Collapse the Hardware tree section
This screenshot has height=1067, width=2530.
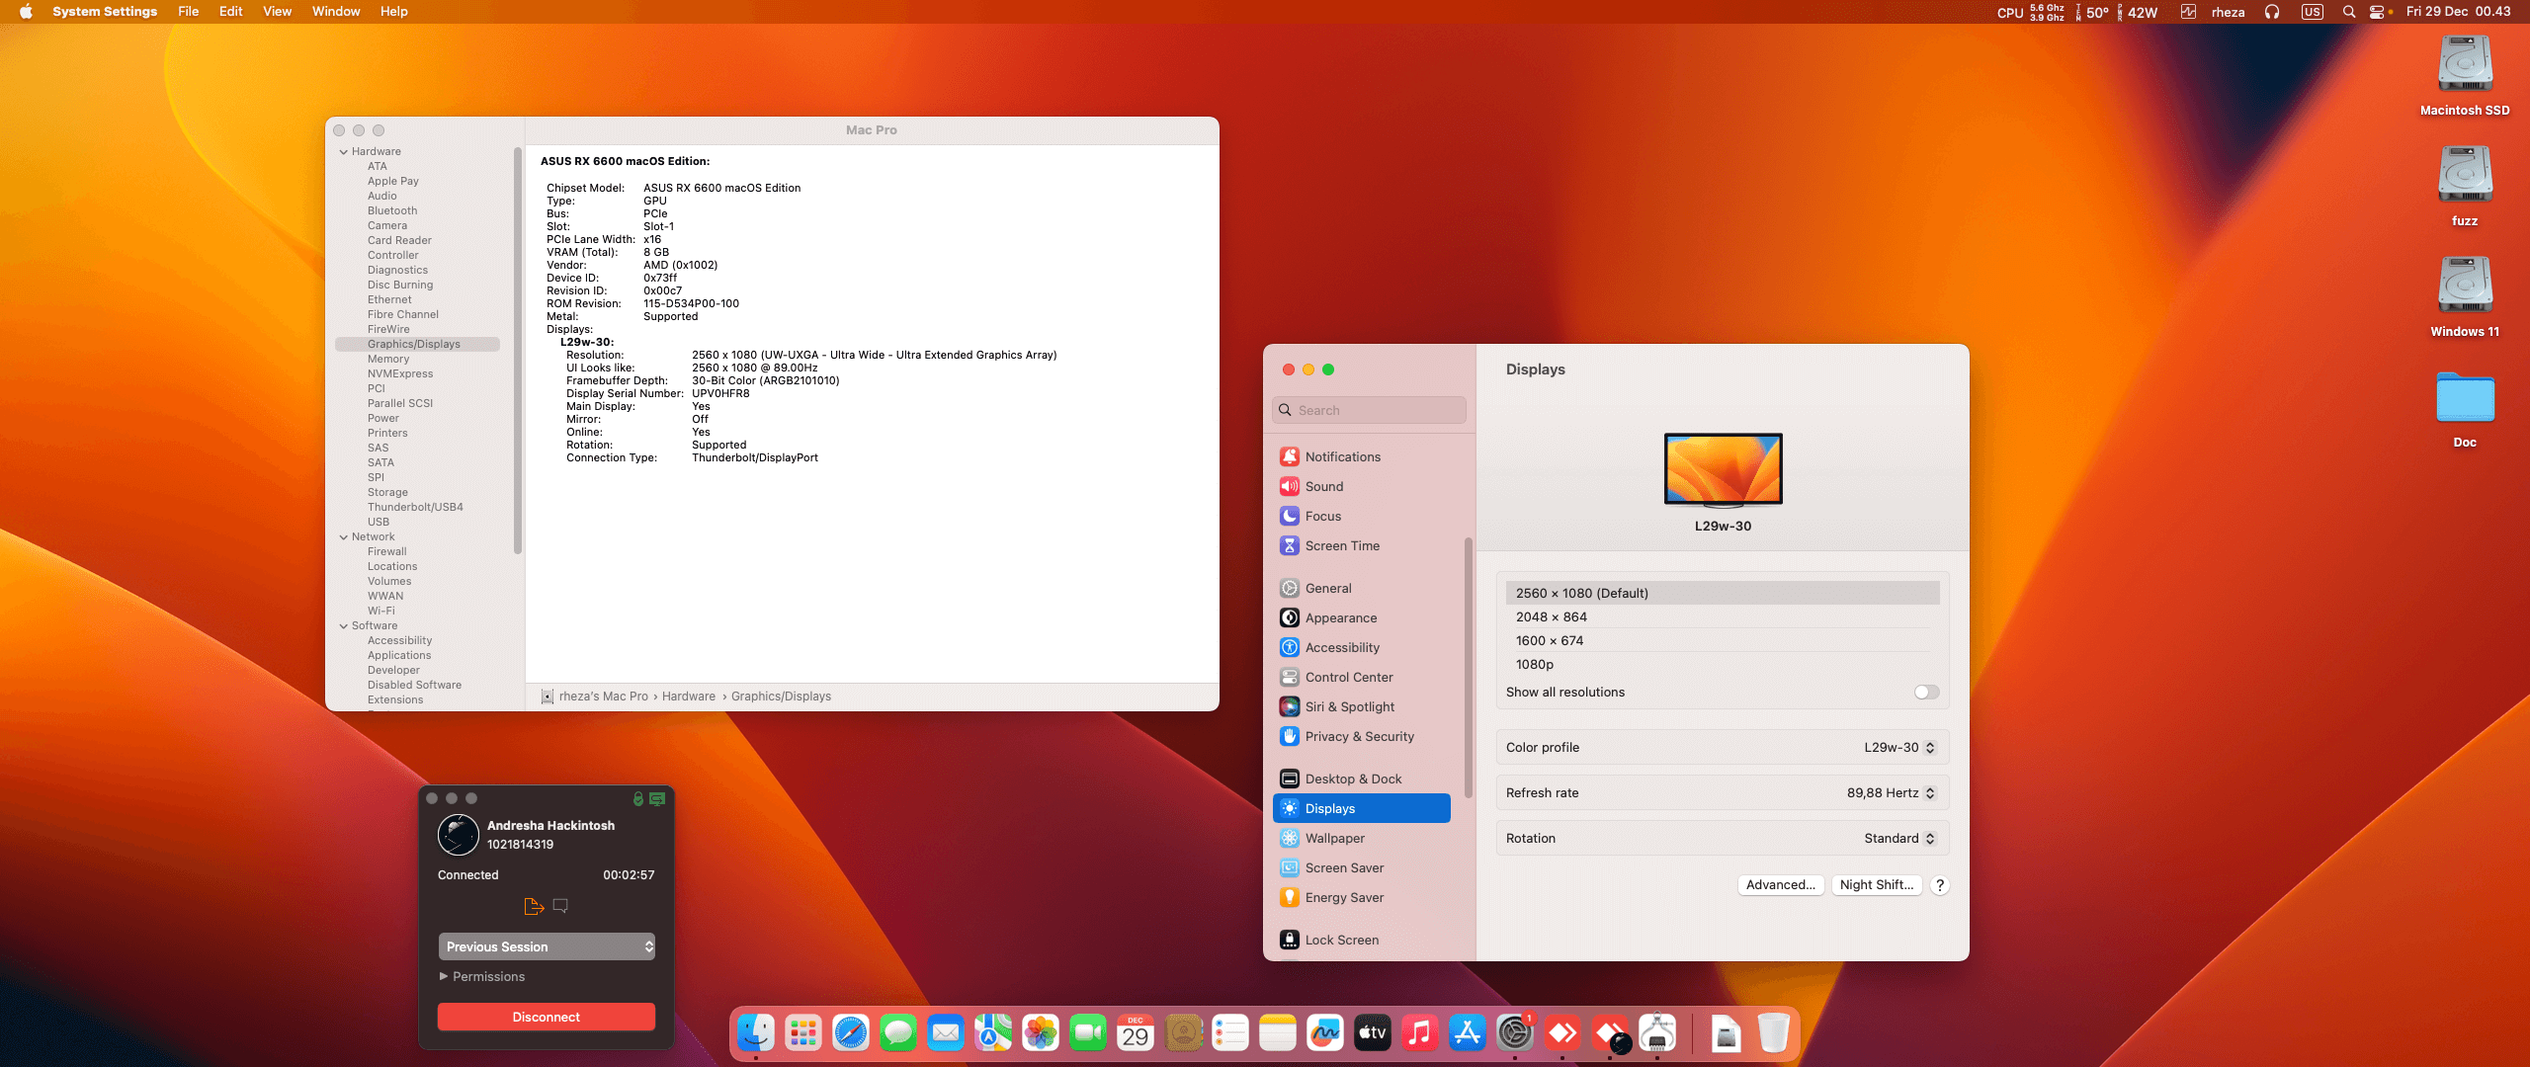coord(344,152)
